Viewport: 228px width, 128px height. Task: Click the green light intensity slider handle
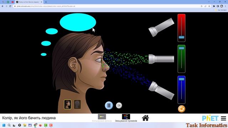pos(181,48)
